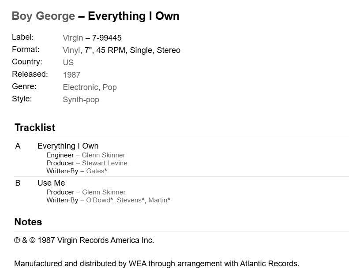Open the Boy George artist link
The image size is (349, 276).
coord(43,16)
